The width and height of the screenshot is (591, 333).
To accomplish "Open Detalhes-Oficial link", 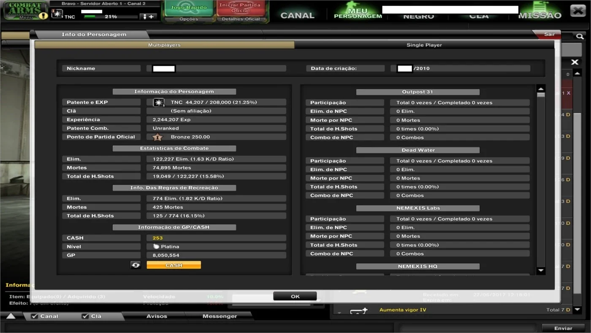I will [241, 19].
